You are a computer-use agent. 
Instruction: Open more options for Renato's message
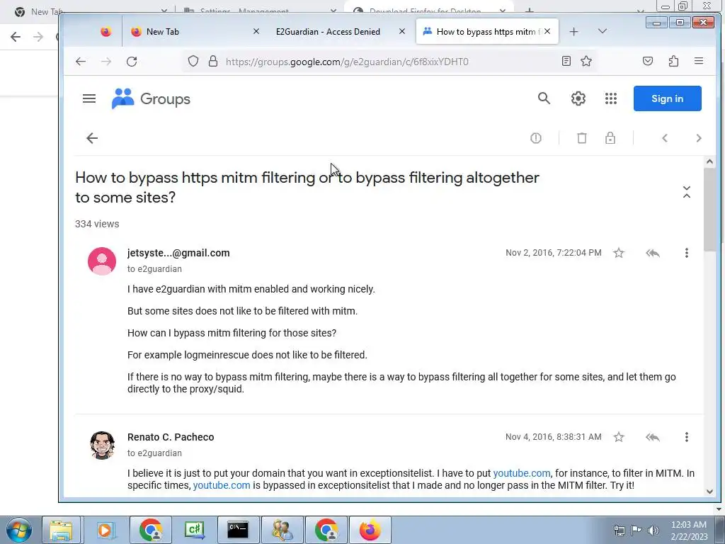(x=687, y=436)
